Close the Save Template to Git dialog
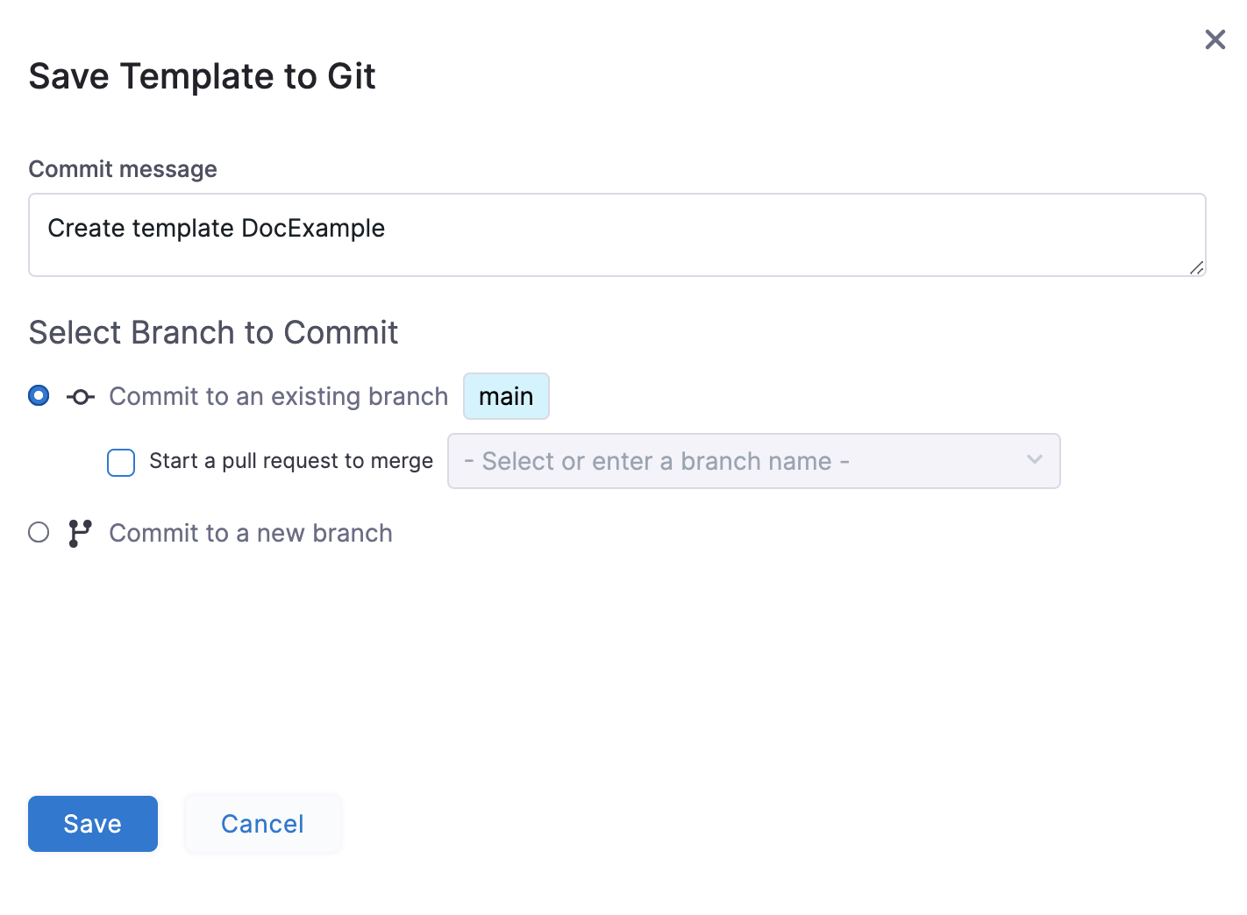This screenshot has height=915, width=1247. (1215, 39)
